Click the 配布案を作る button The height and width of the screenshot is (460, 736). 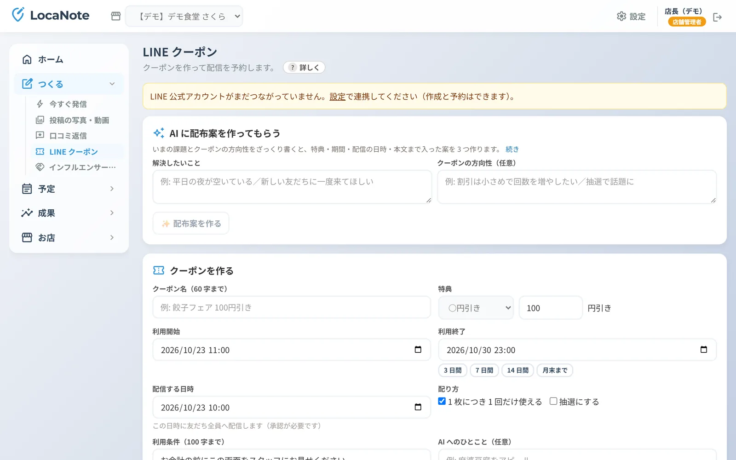[191, 224]
